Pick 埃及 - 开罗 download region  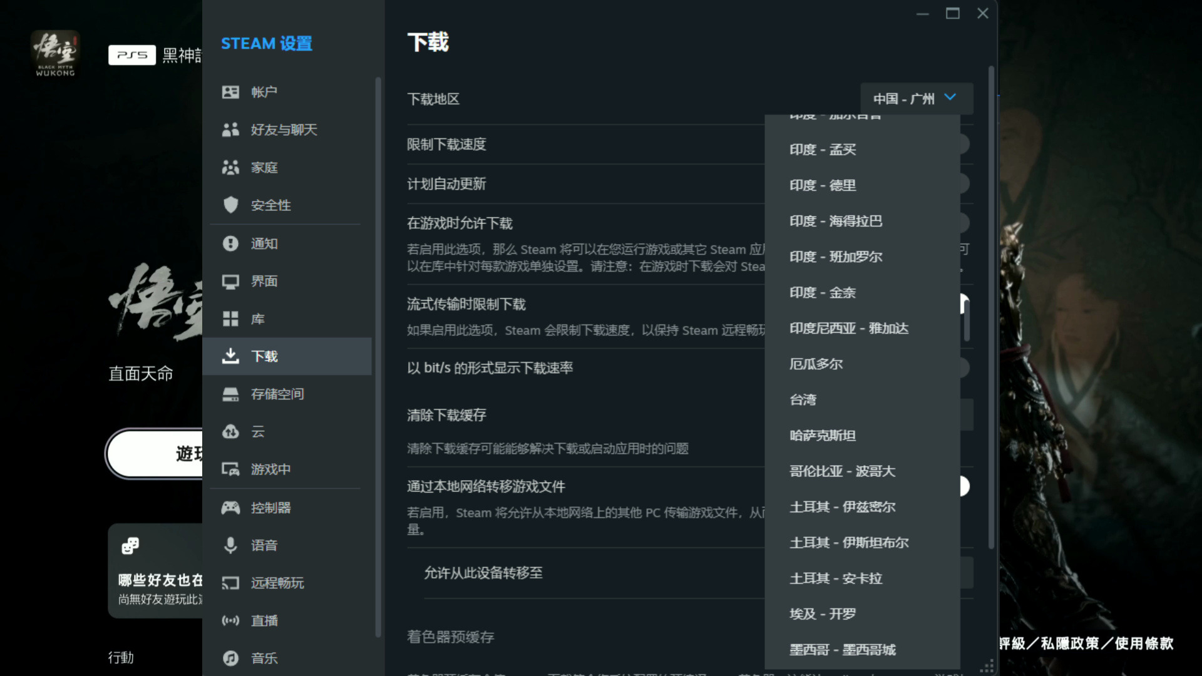pos(862,613)
